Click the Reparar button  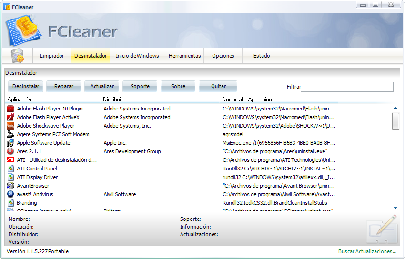click(x=64, y=86)
